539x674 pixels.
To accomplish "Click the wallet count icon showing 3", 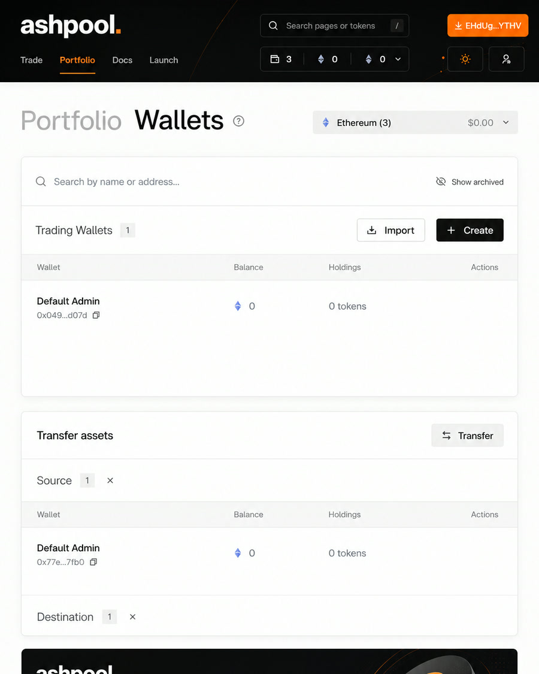I will (x=275, y=59).
